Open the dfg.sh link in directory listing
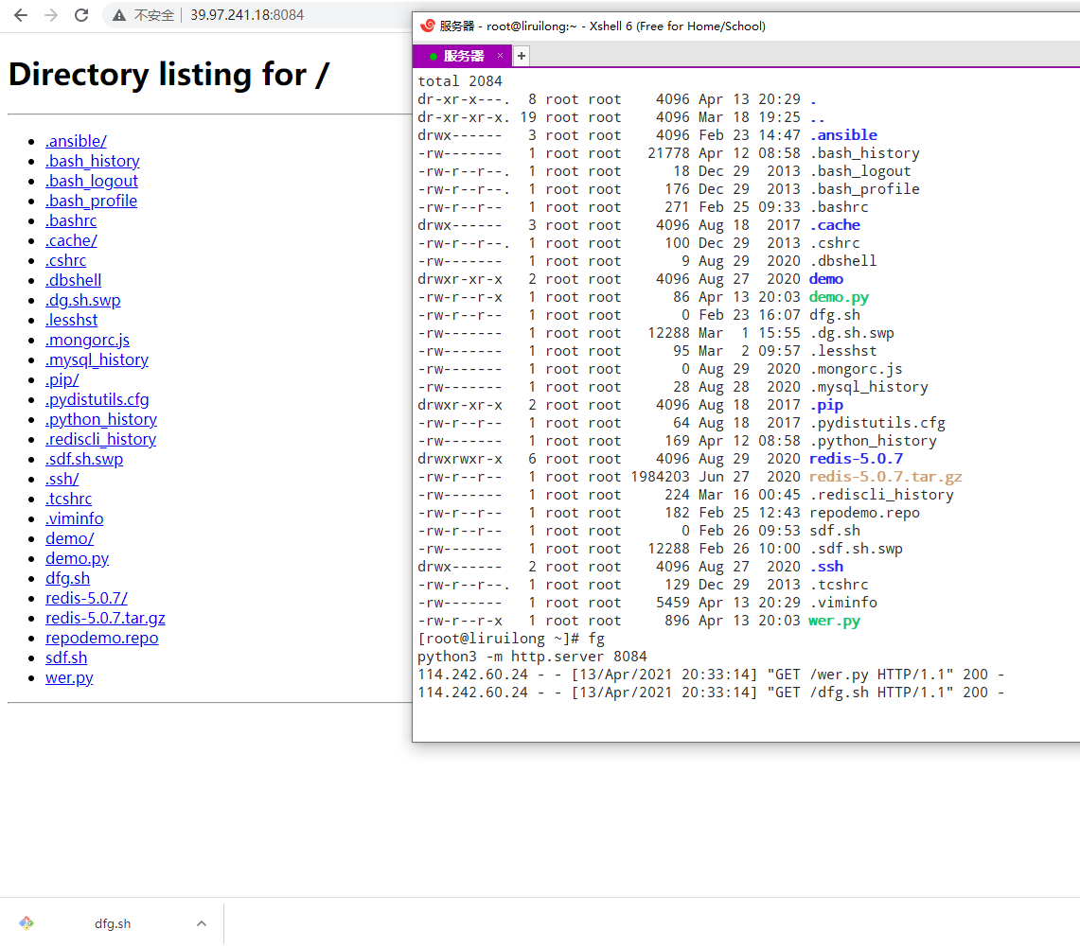1080x947 pixels. (x=67, y=579)
